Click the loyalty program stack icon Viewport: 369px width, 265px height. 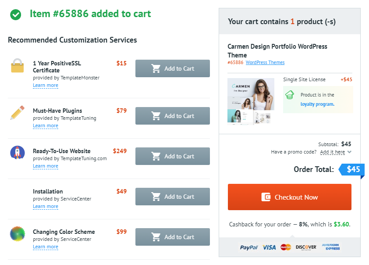point(290,95)
